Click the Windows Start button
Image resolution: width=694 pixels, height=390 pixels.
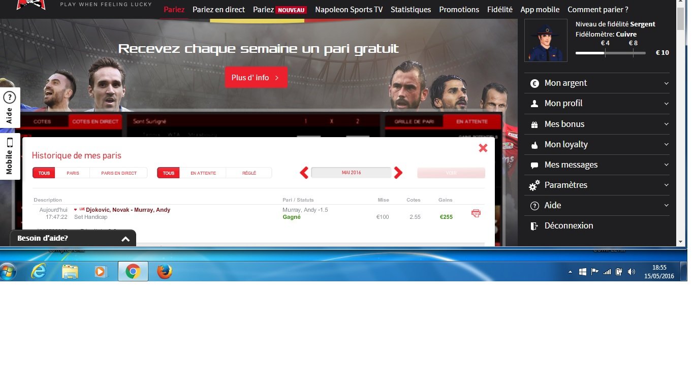coord(8,272)
